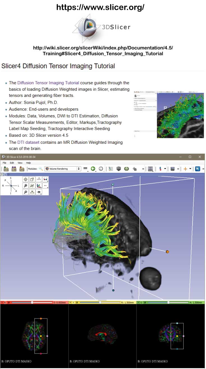The height and width of the screenshot is (369, 206).
Task: Click the L axis label on orientation widget
Action: 18,186
